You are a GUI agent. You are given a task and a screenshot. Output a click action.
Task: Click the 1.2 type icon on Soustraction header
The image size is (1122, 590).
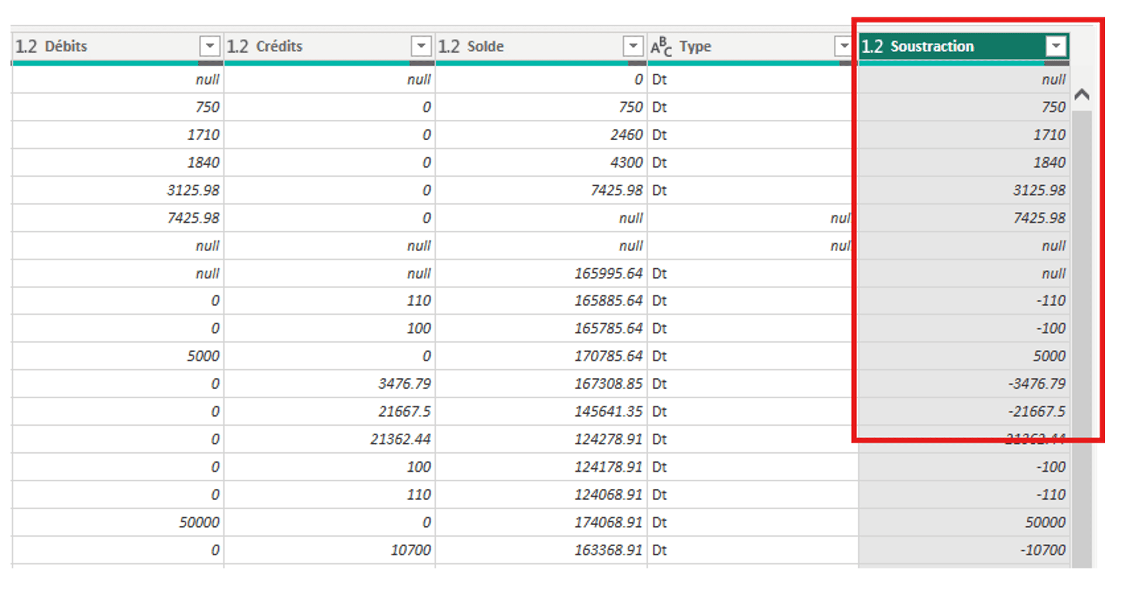click(x=872, y=46)
